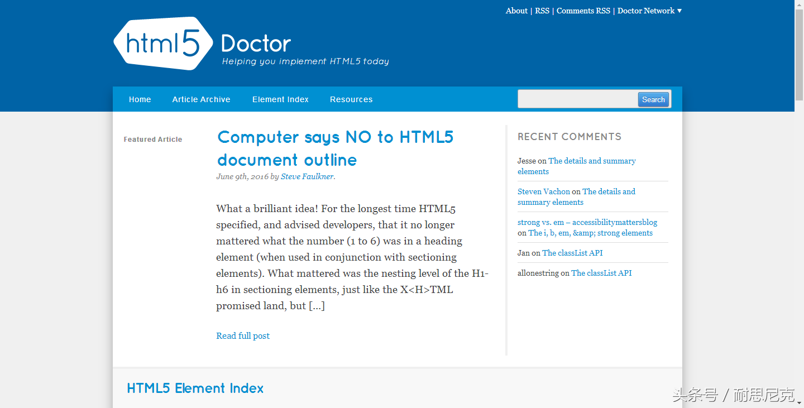Expand the Doctor Network dropdown
Image resolution: width=804 pixels, height=408 pixels.
point(649,11)
